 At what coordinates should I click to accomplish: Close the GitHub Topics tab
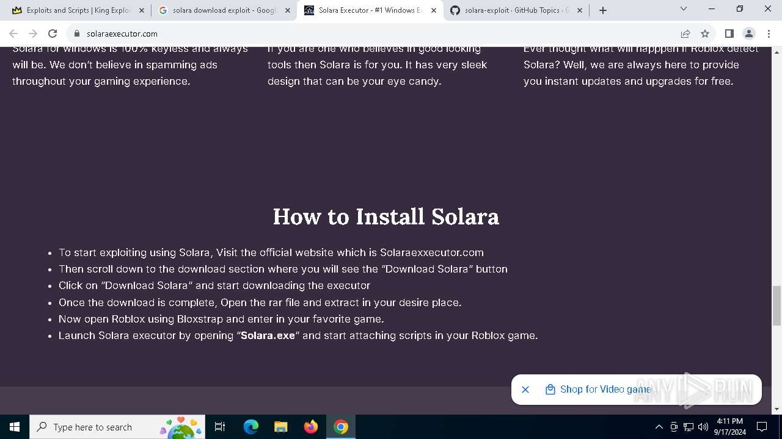[x=580, y=10]
